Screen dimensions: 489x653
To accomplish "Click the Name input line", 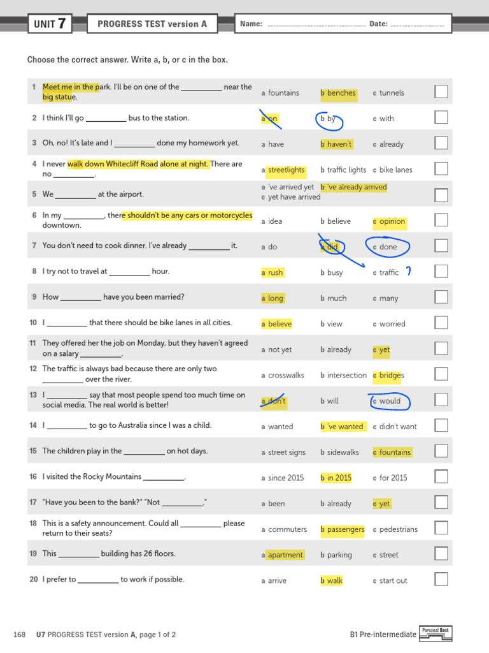I will coord(316,25).
